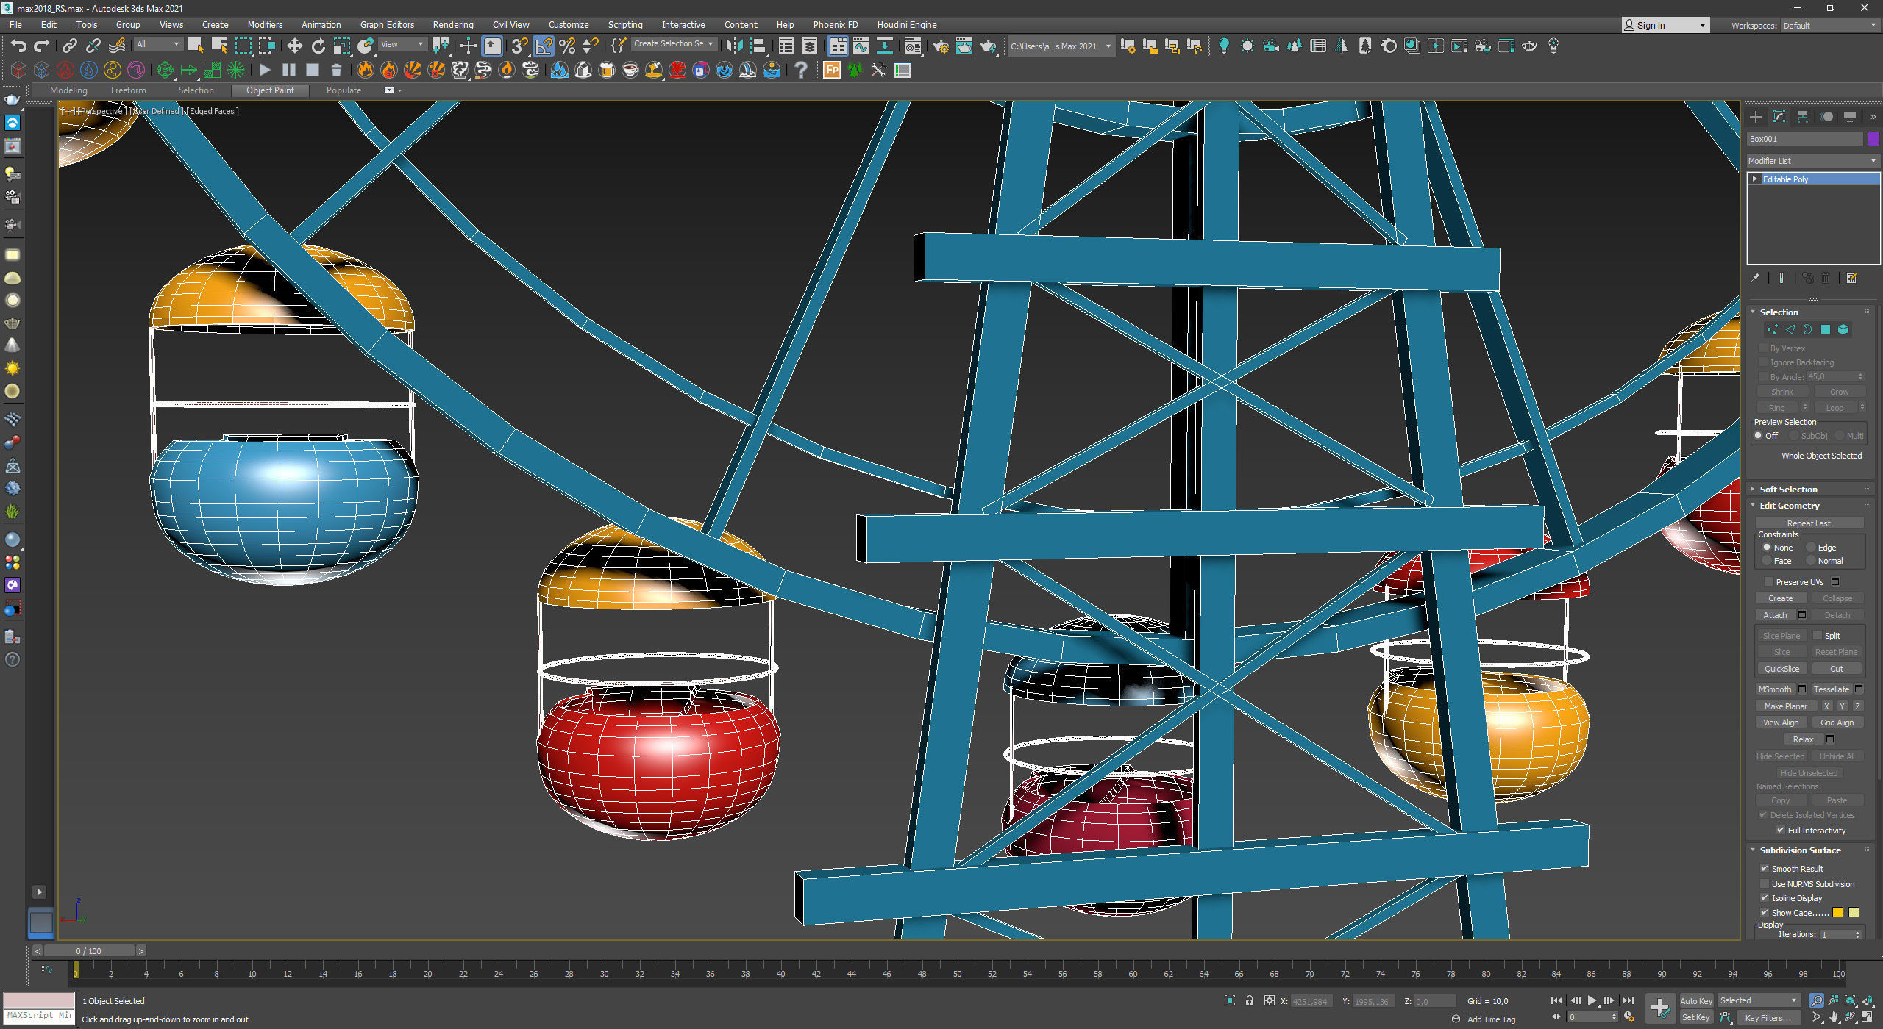Screen dimensions: 1883x1029
Task: Click the Undo arrow icon
Action: (18, 46)
